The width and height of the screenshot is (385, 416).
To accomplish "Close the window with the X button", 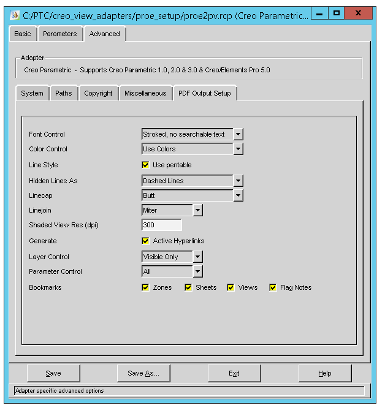I will (x=358, y=13).
